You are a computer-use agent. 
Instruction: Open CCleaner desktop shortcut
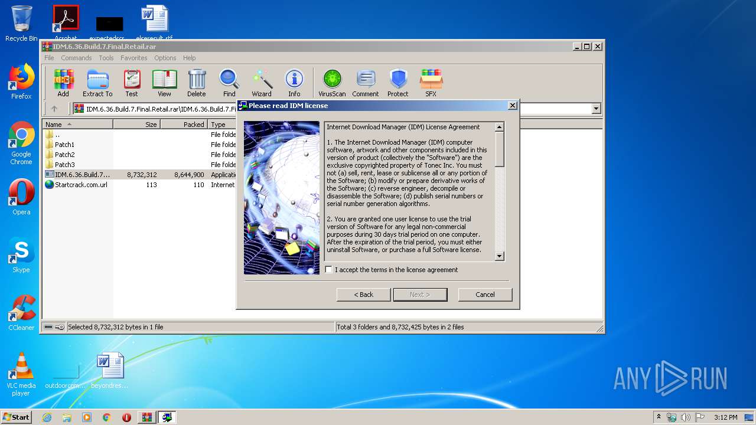[21, 313]
